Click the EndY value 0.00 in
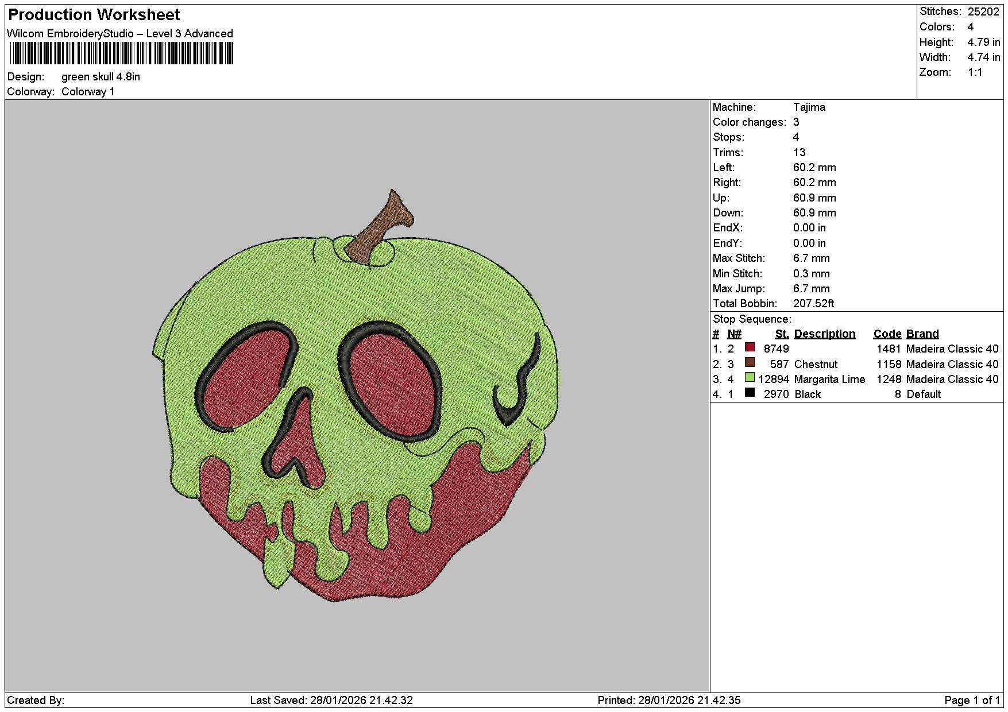This screenshot has height=712, width=1008. [x=809, y=243]
